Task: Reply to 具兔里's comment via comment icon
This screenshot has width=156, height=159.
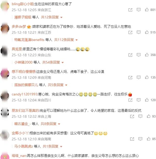Action: pyautogui.click(x=138, y=55)
